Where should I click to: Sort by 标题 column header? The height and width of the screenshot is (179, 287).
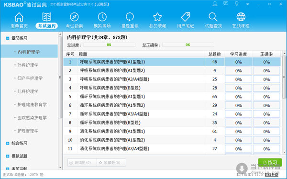point(83,54)
